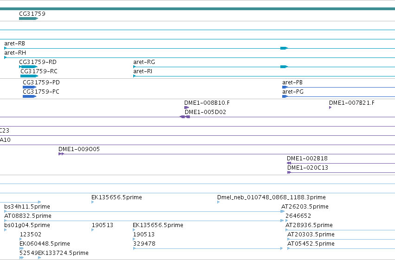Select the CG31759 gene label
This screenshot has width=395, height=260.
point(32,14)
